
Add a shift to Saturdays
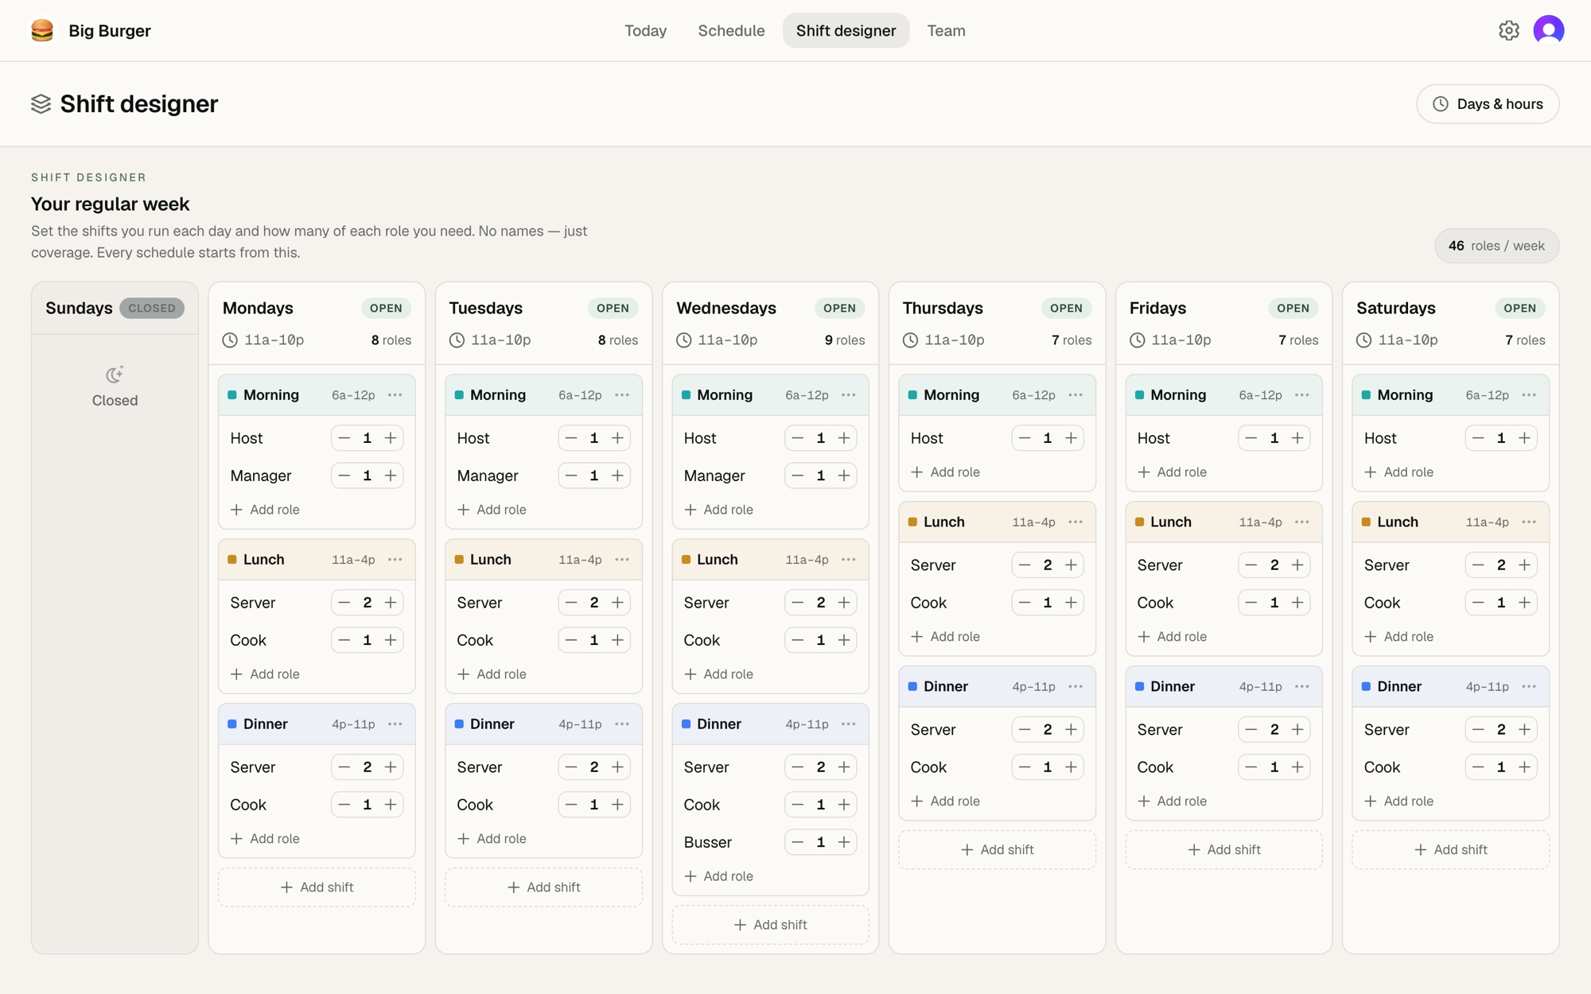click(x=1450, y=850)
